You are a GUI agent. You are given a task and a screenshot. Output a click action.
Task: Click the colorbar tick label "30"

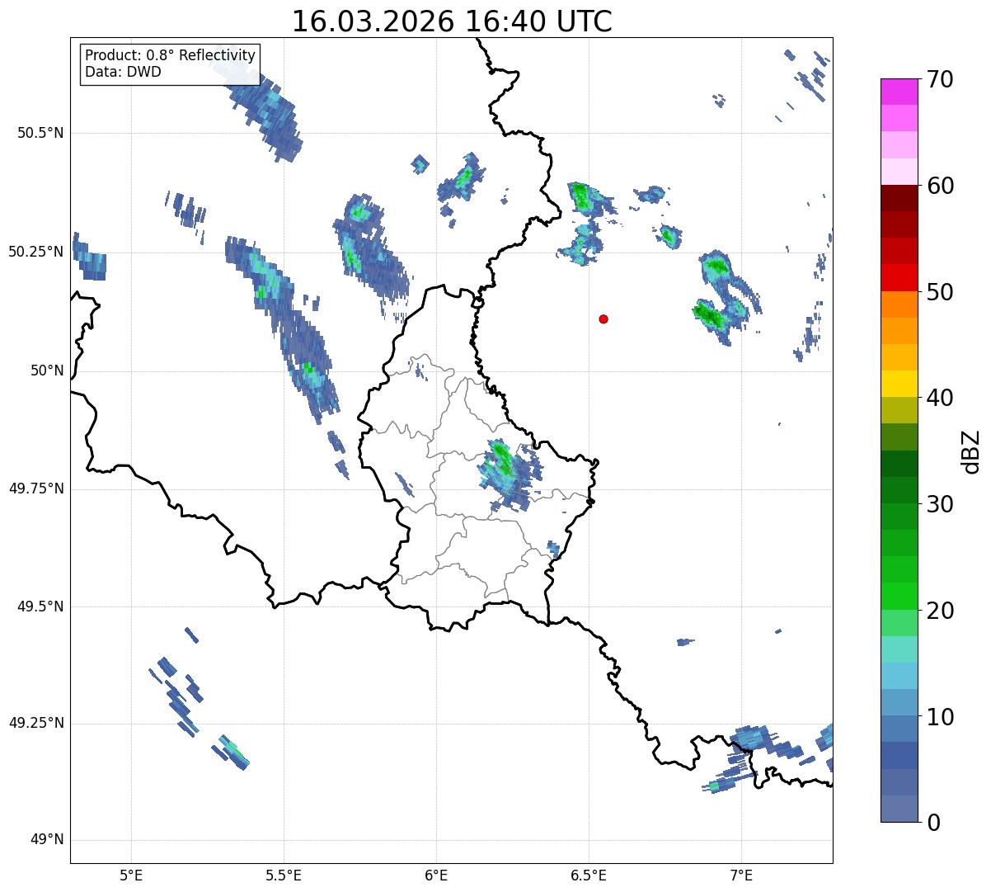[x=940, y=504]
